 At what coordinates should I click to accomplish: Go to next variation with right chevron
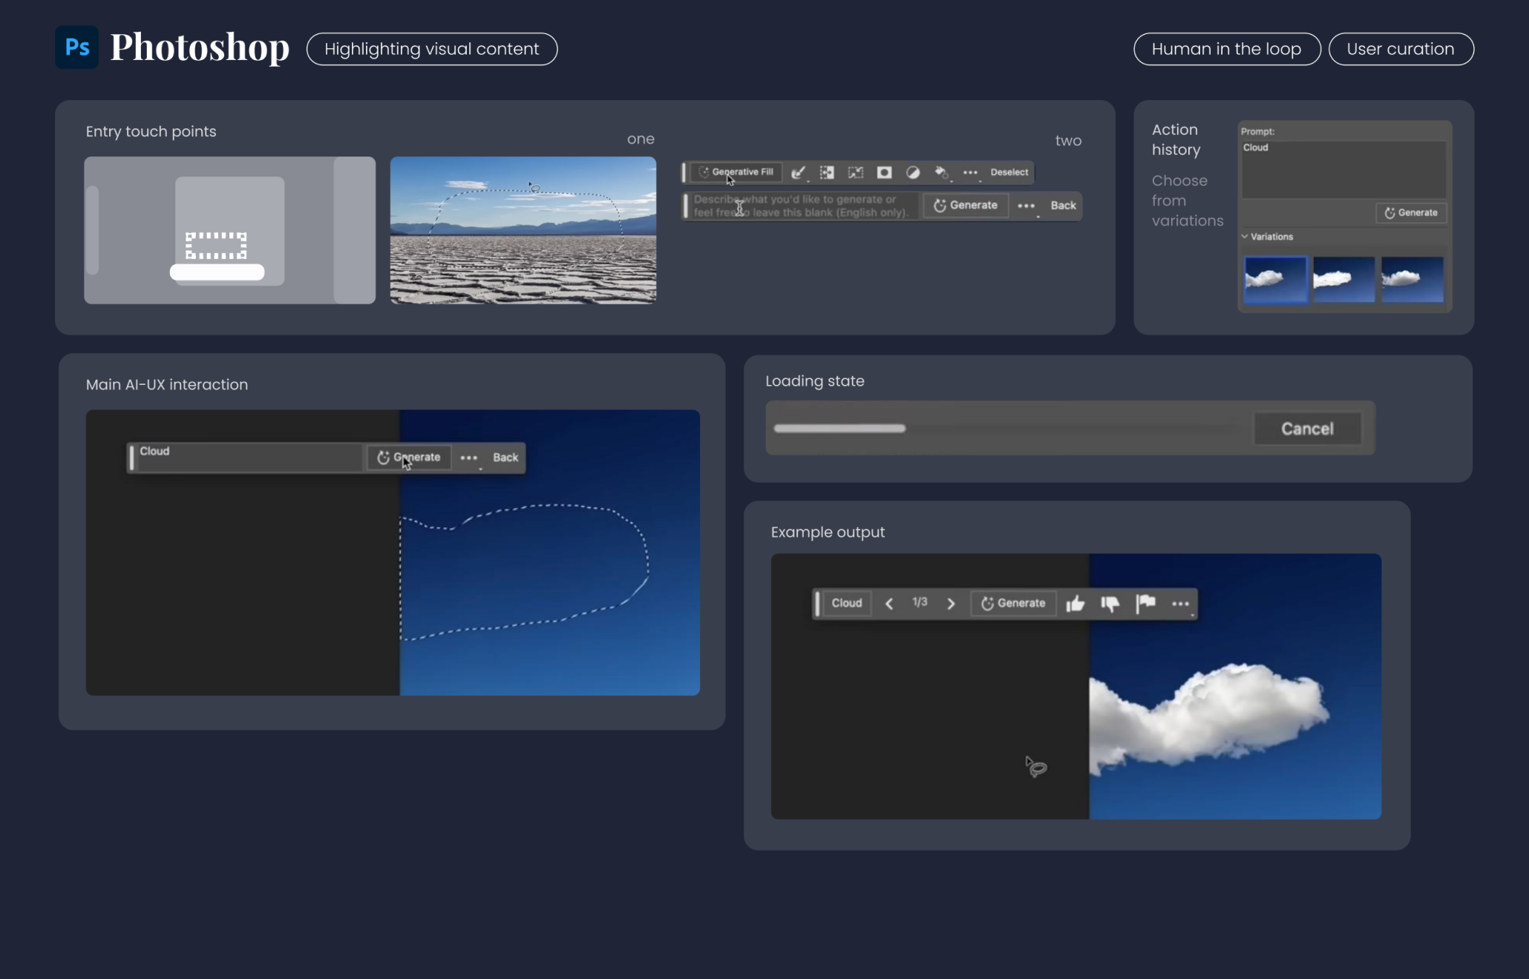[951, 604]
